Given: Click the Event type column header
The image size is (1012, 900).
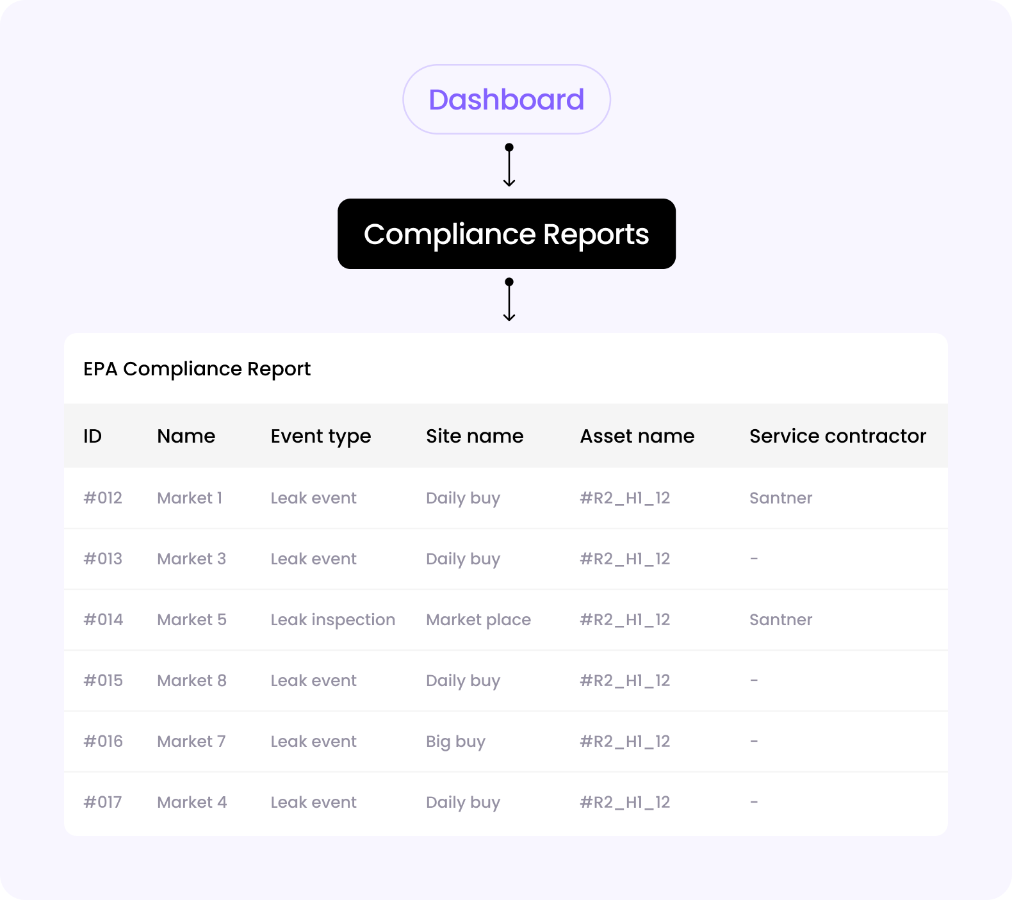Looking at the screenshot, I should [320, 436].
